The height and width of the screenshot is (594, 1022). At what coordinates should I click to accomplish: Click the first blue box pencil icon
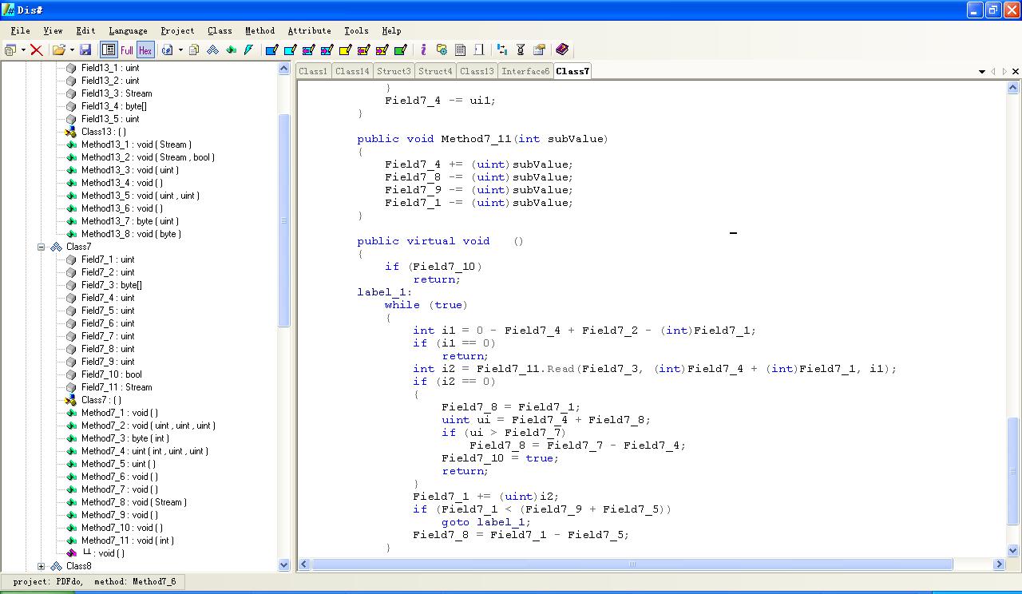tap(271, 50)
